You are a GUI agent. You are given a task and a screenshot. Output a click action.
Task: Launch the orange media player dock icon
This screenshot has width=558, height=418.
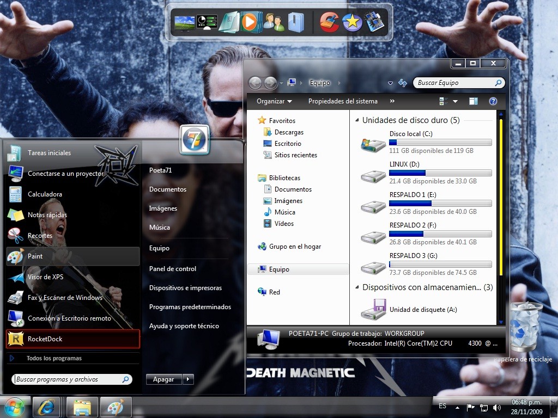tap(251, 22)
